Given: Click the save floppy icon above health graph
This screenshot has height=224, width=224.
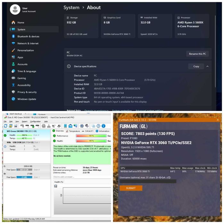Looking at the screenshot, I should tap(56, 186).
